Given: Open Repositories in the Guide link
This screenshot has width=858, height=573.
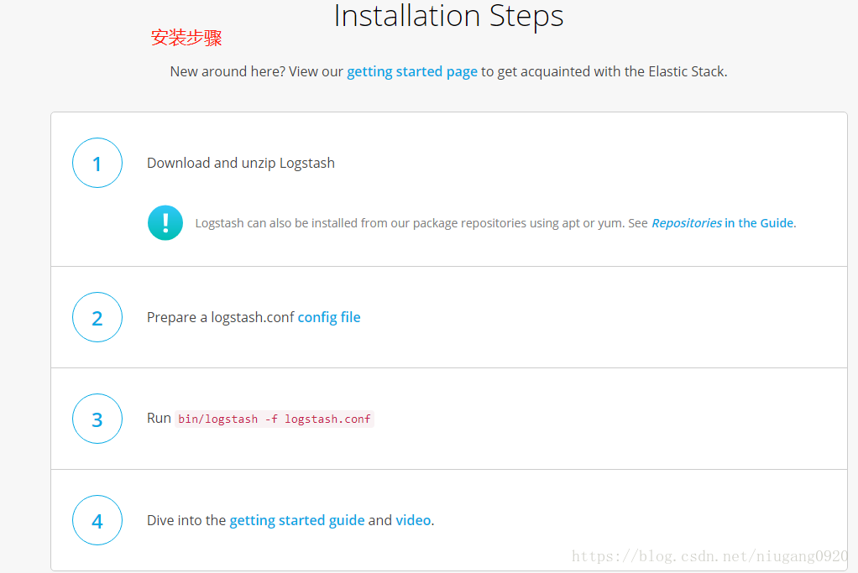Looking at the screenshot, I should pos(724,223).
